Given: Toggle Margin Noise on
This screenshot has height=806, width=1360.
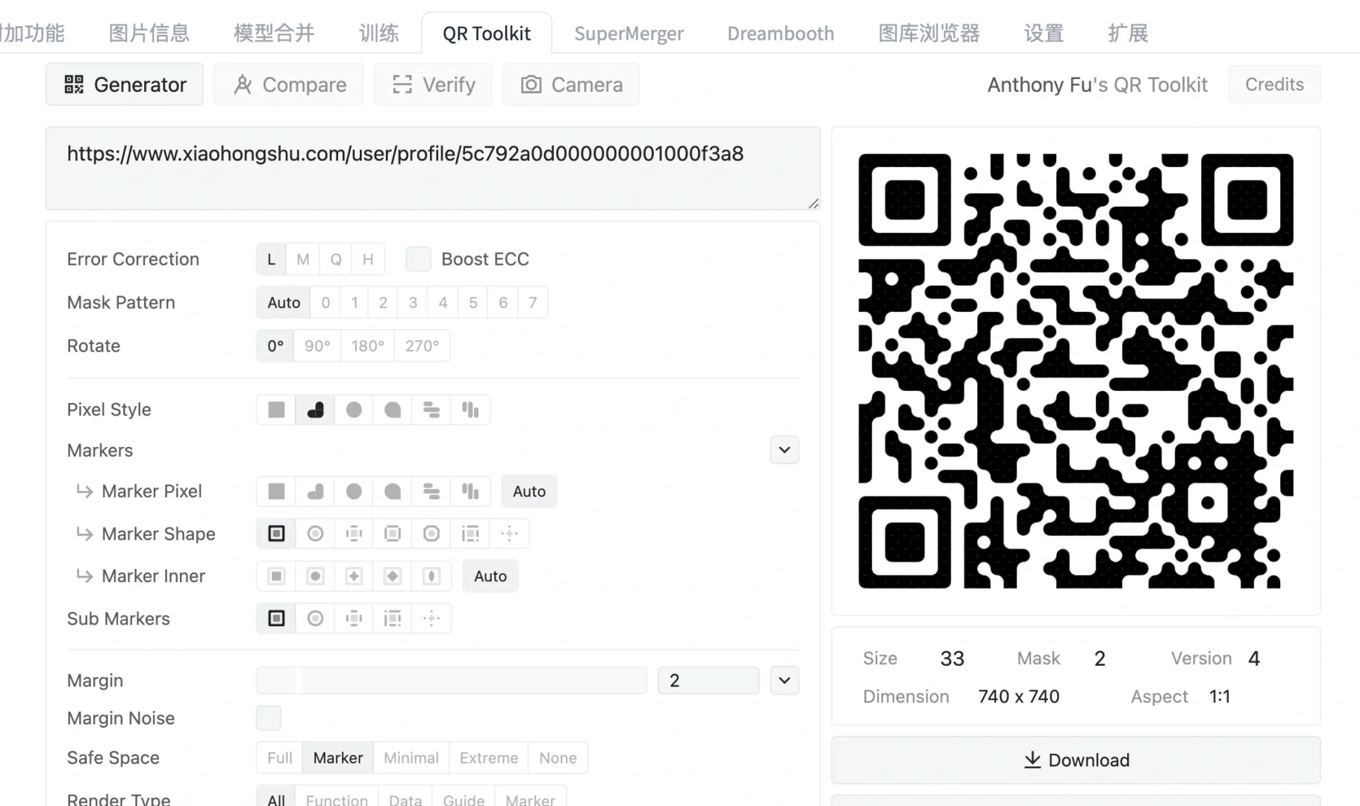Looking at the screenshot, I should tap(268, 718).
